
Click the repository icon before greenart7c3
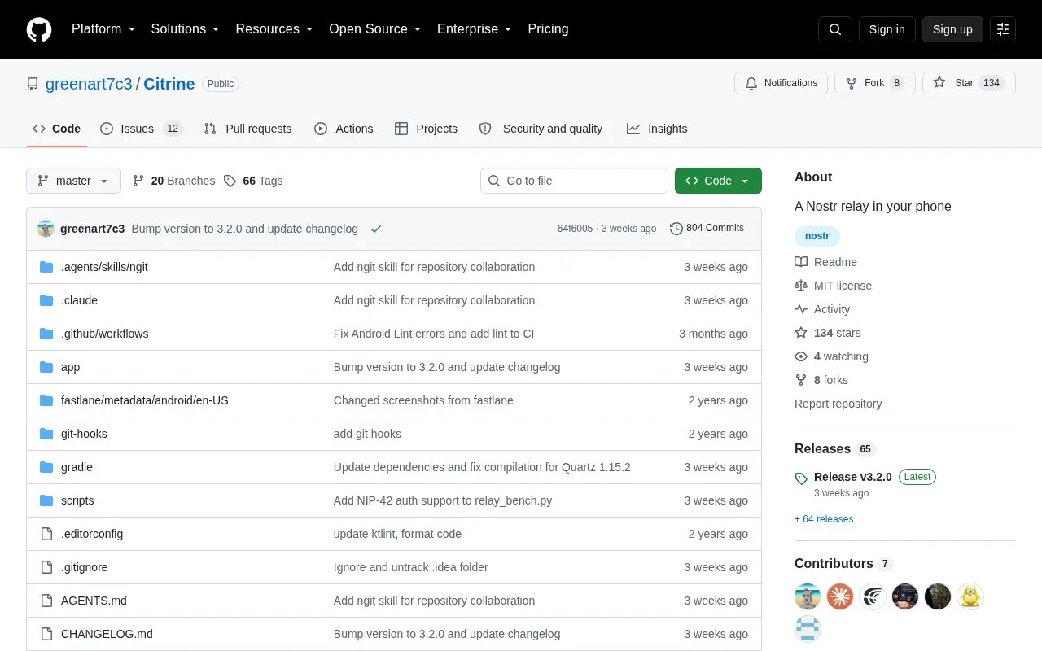click(33, 84)
